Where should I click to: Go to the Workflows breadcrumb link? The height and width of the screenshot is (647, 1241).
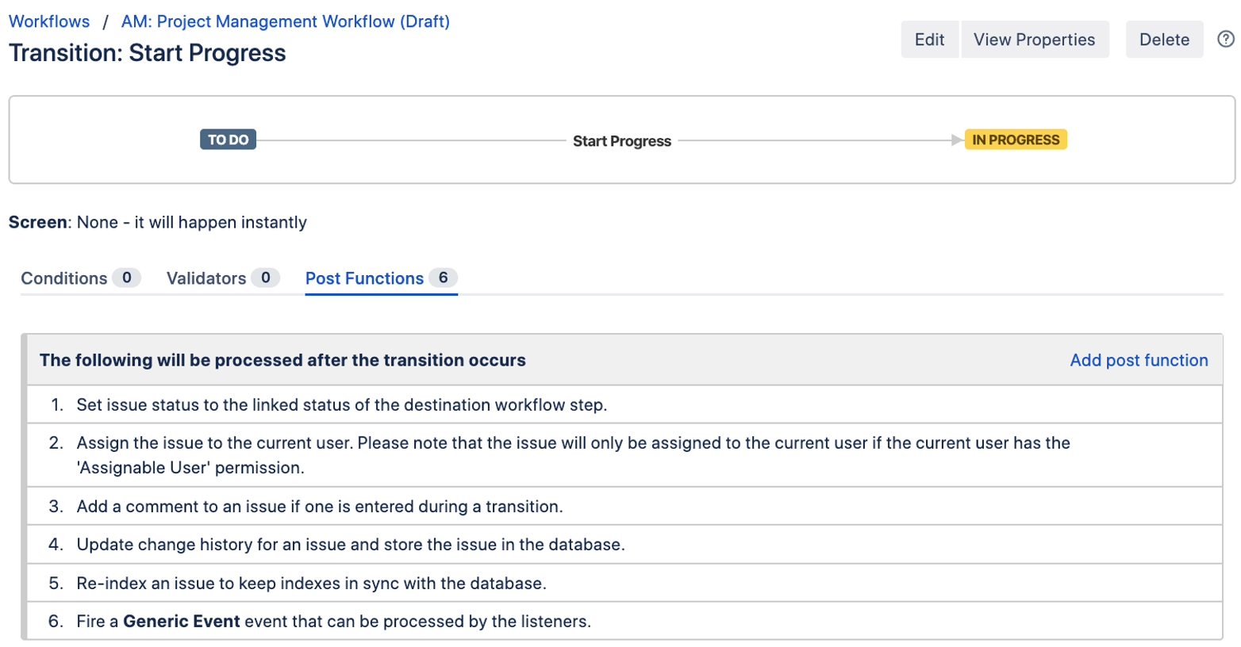49,21
